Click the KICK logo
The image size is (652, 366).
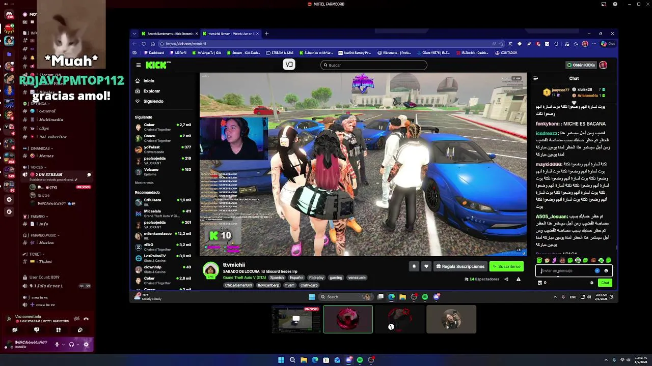point(156,65)
